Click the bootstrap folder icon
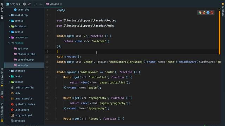This screenshot has width=225, height=126. pos(12,15)
